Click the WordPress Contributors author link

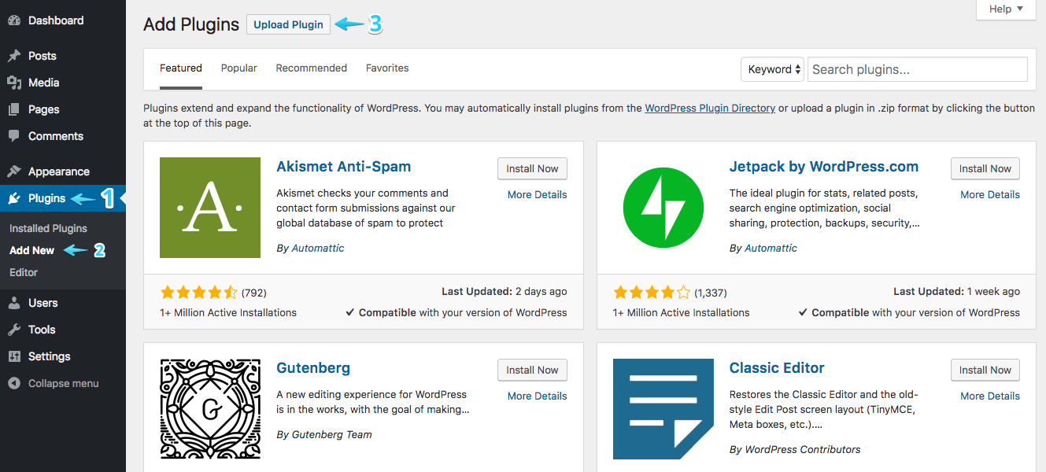click(x=803, y=450)
